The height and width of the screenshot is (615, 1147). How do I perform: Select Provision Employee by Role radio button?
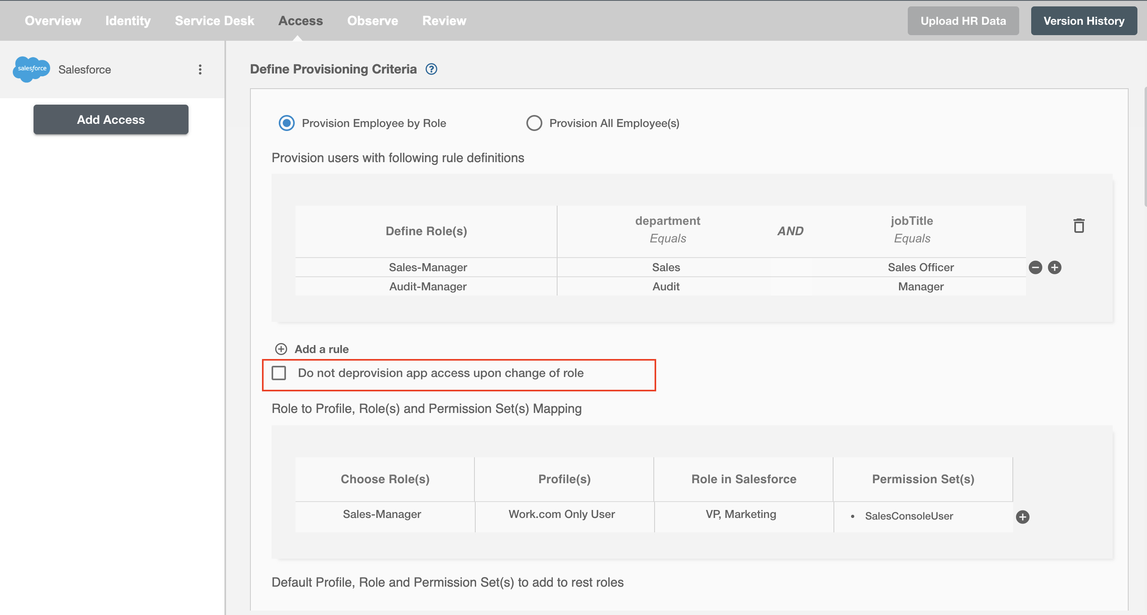point(286,123)
